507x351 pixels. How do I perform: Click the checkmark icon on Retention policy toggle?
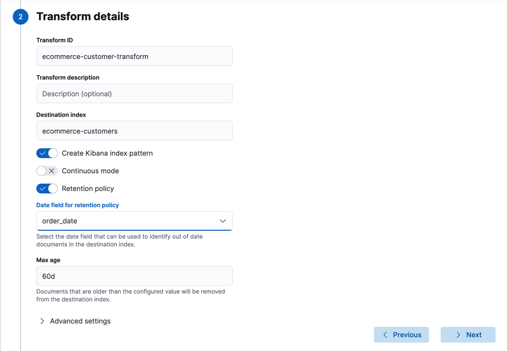coord(44,189)
